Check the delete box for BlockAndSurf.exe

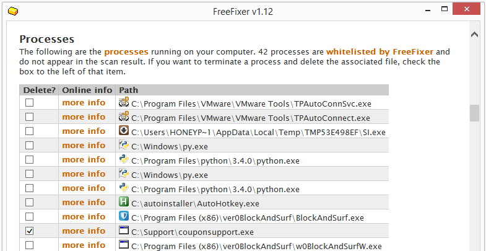pyautogui.click(x=29, y=216)
